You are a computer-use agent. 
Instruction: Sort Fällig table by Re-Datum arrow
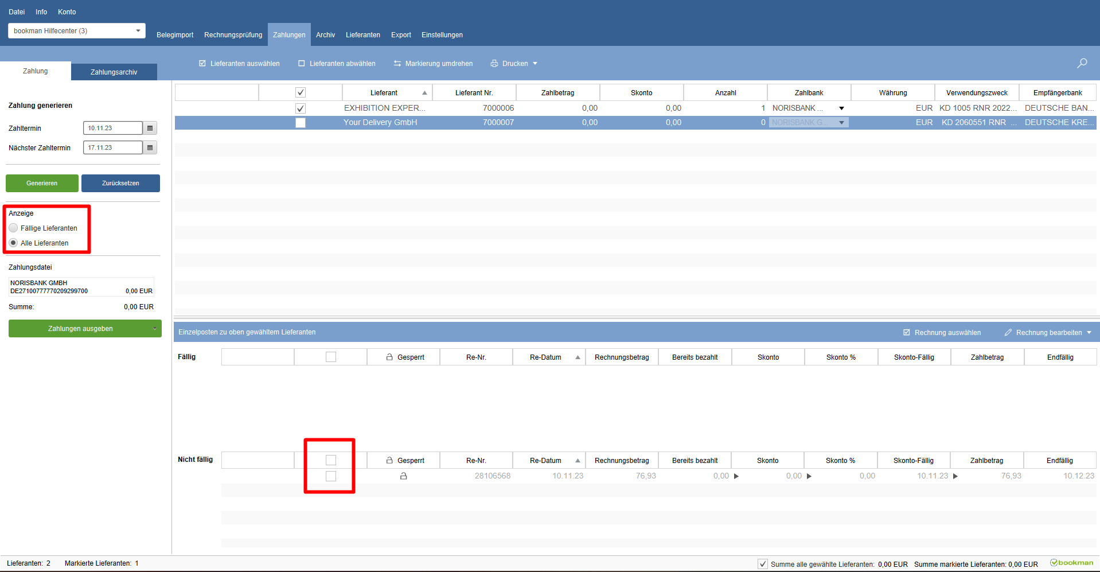[578, 357]
